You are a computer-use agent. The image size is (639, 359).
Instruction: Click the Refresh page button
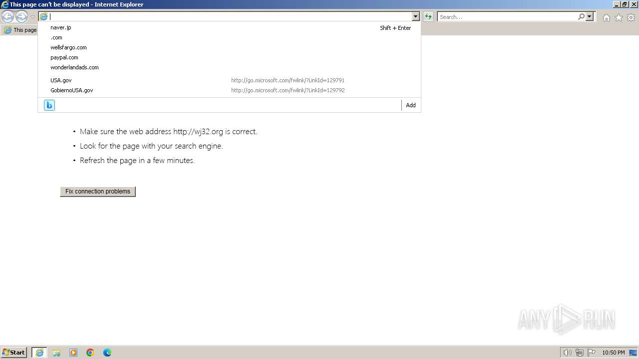coord(428,16)
